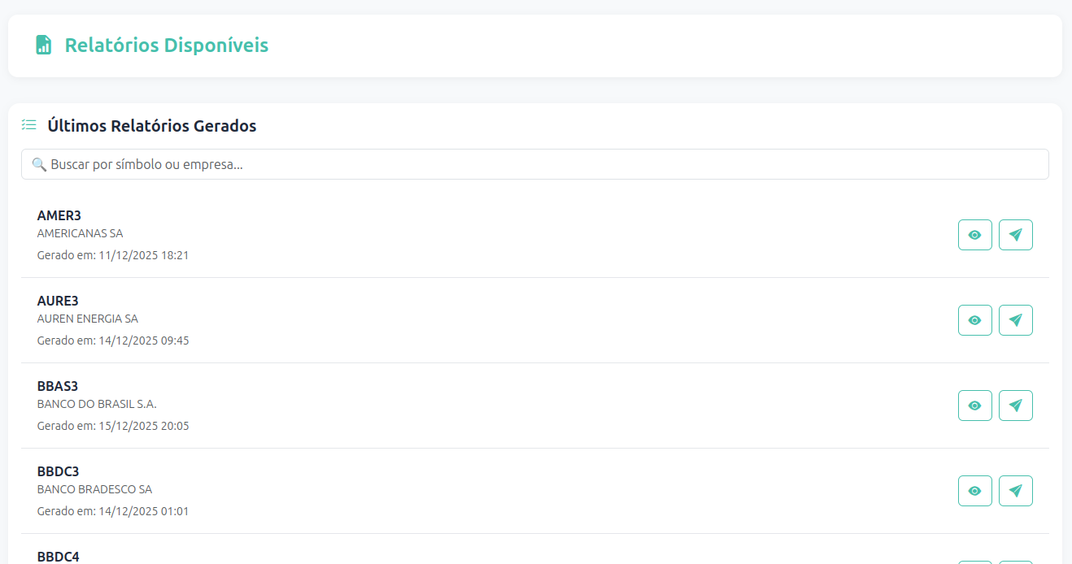1072x564 pixels.
Task: Click the AMERICANAS SA company name
Action: 80,233
